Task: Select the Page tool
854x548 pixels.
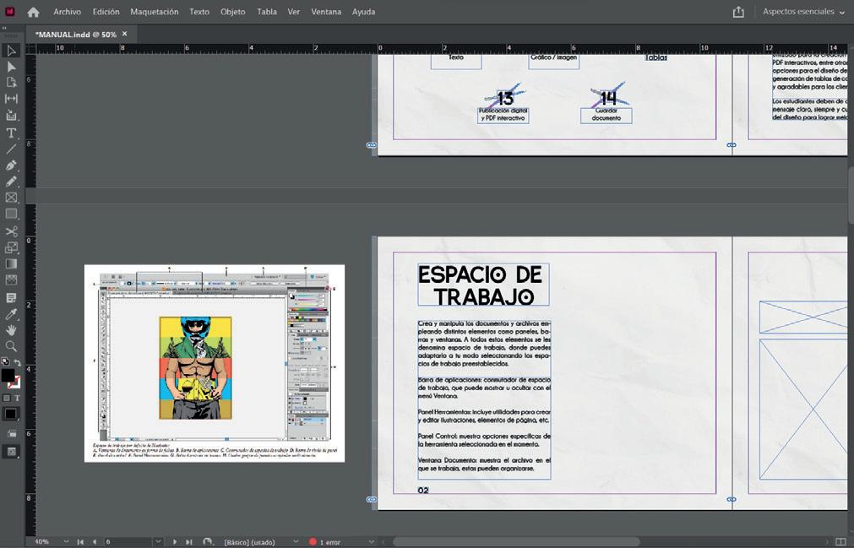Action: coord(11,83)
